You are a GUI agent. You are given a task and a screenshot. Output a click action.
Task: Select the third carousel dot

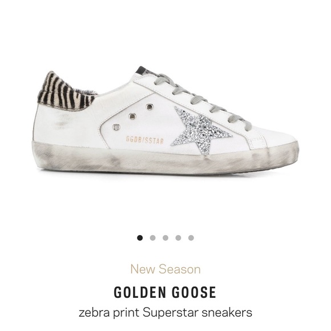[165, 238]
